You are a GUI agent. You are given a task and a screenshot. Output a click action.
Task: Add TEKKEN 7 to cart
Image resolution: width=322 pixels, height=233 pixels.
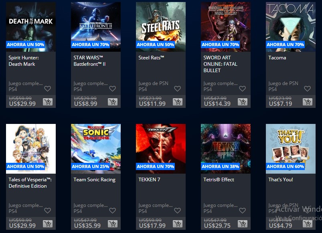(178, 224)
